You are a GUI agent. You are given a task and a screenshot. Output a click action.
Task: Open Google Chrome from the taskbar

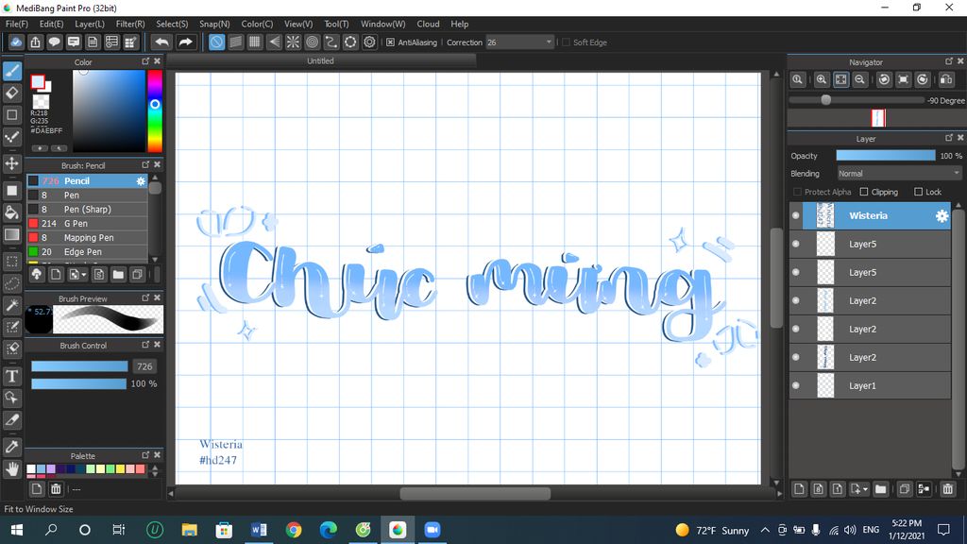pos(294,530)
